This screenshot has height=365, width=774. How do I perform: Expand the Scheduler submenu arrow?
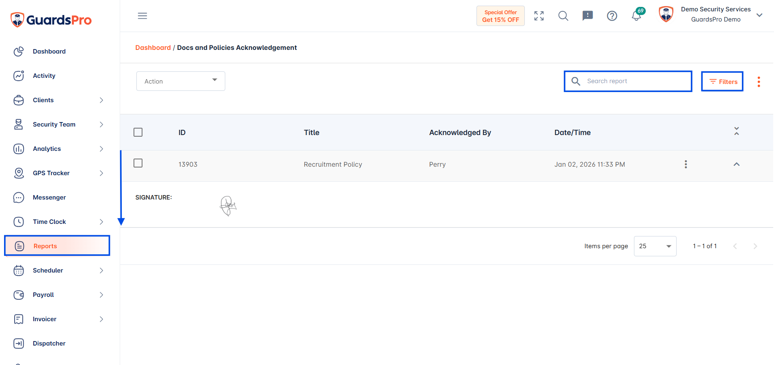(x=101, y=271)
